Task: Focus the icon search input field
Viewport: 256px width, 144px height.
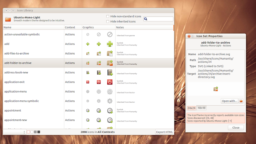Action: coord(158,19)
